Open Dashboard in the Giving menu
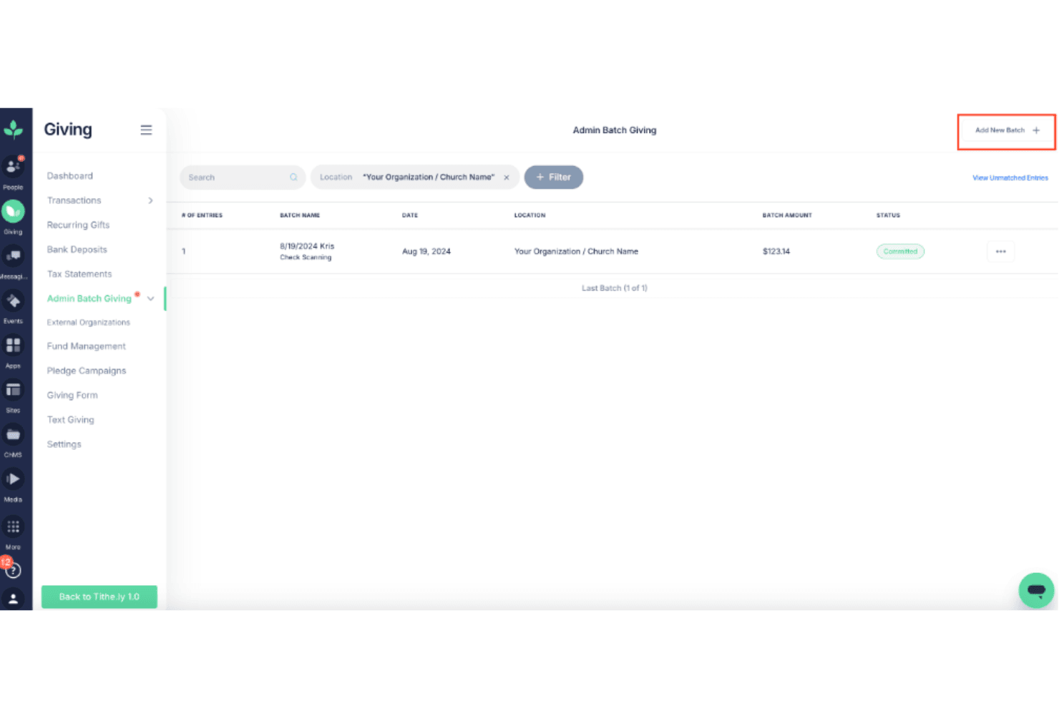The height and width of the screenshot is (706, 1059). coord(70,176)
